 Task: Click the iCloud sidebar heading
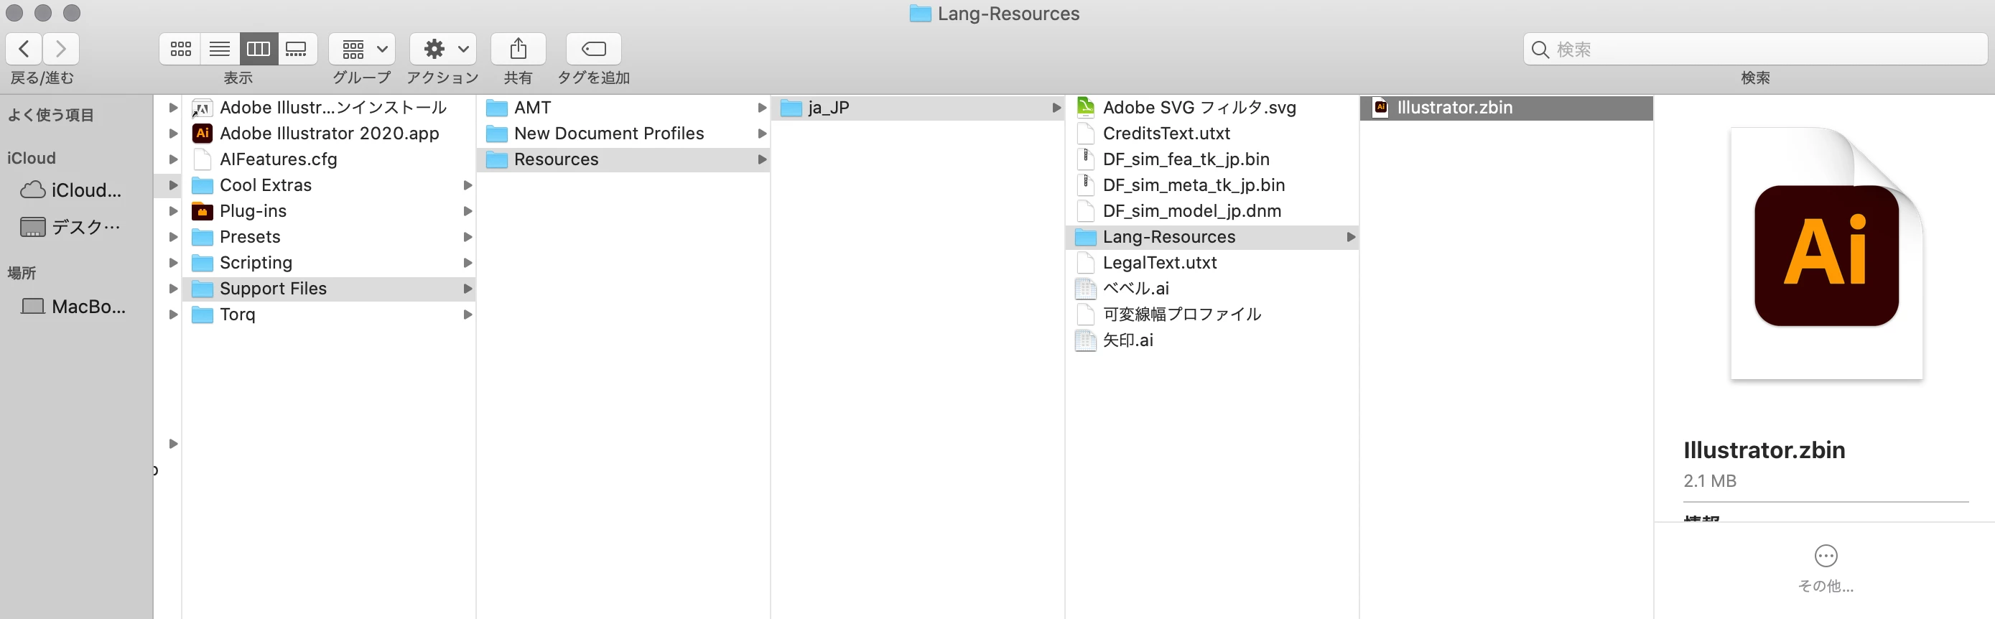32,158
